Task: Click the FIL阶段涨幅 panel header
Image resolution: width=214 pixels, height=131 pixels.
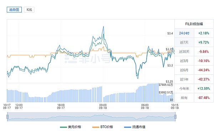Action: click(194, 24)
